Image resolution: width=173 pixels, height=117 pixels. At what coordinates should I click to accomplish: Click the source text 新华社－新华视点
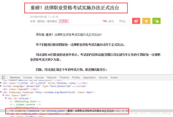[47, 21]
